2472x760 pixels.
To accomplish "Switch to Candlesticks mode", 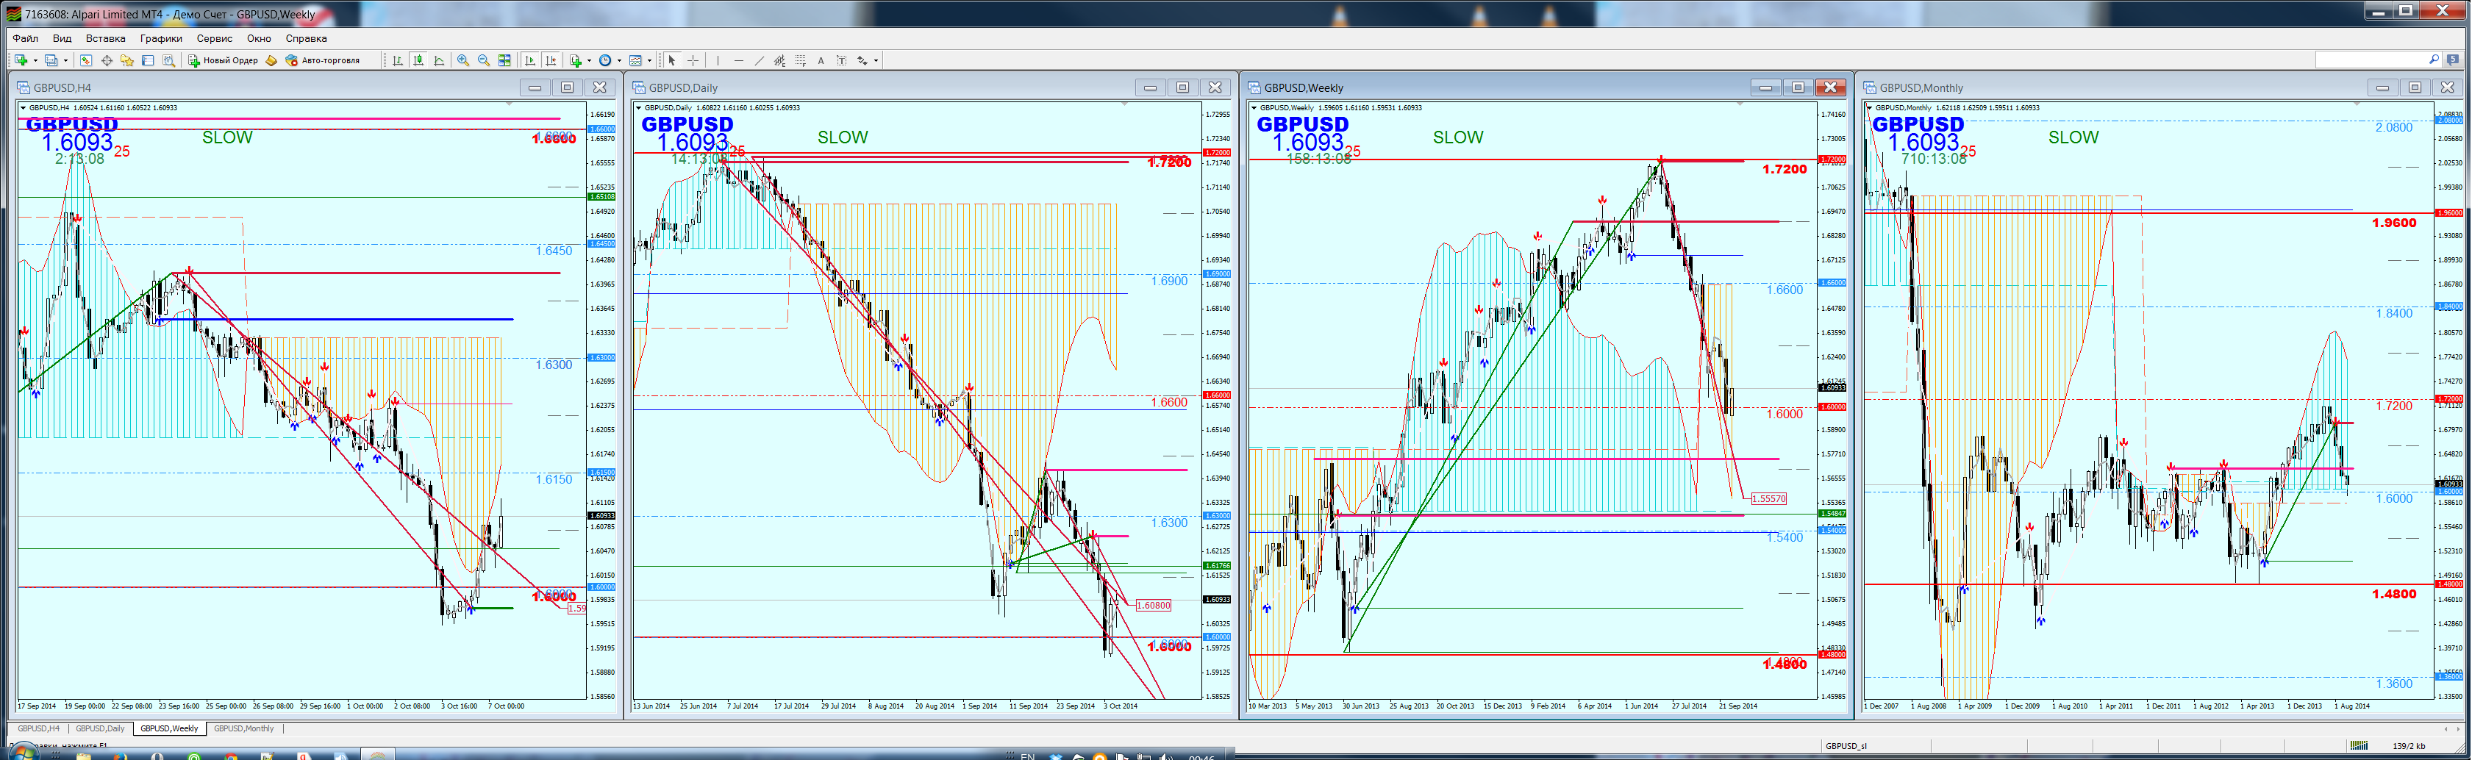I will click(418, 60).
